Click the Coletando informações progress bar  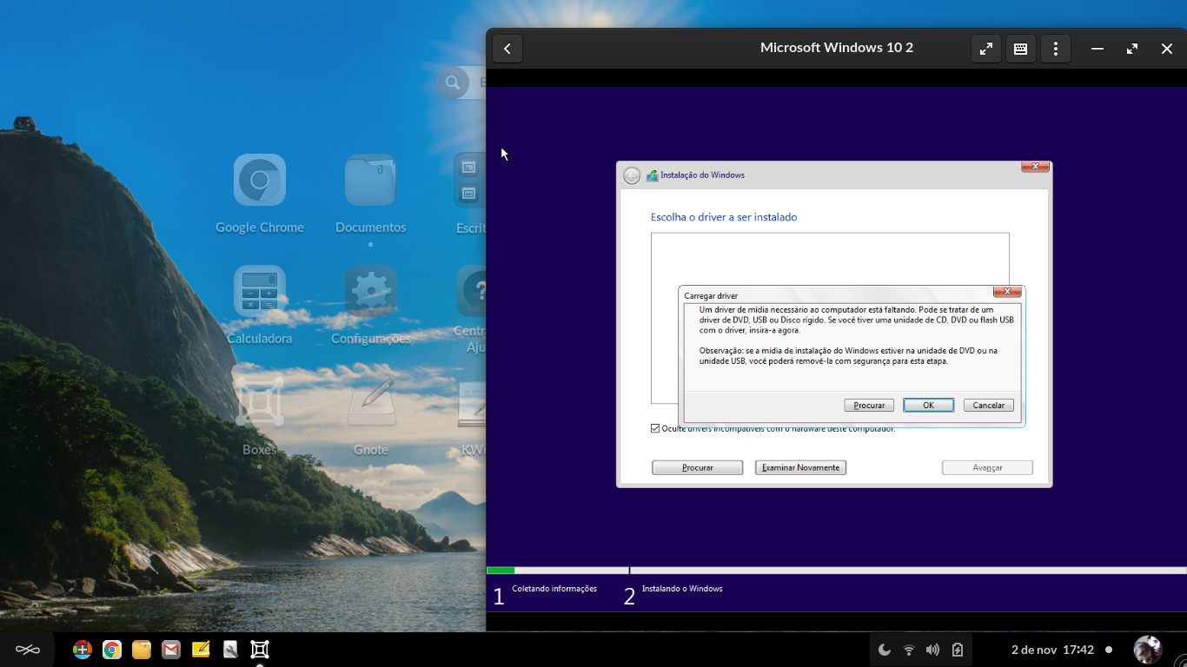558,571
